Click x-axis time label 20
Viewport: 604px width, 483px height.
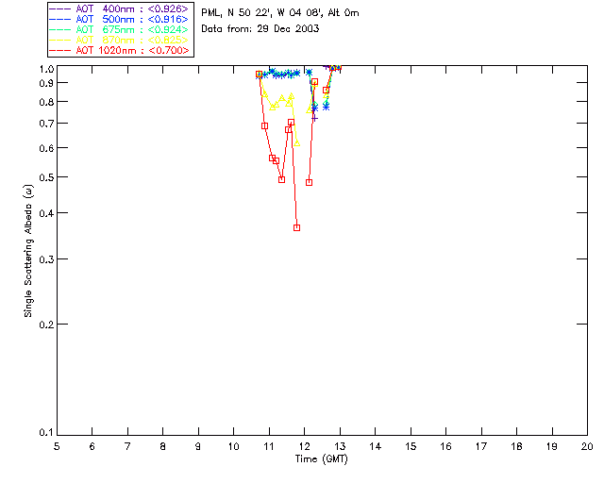coord(587,446)
